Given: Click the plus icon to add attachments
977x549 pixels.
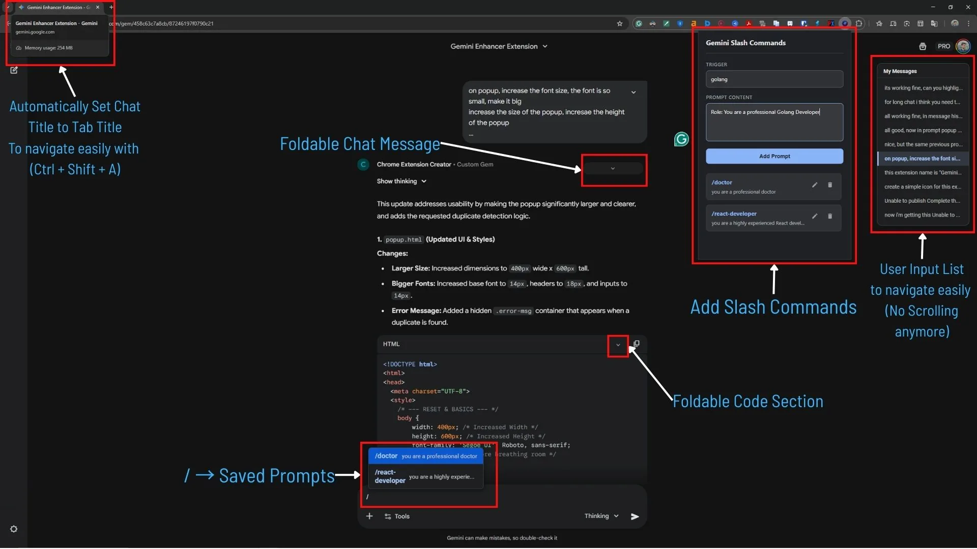Looking at the screenshot, I should pos(369,516).
